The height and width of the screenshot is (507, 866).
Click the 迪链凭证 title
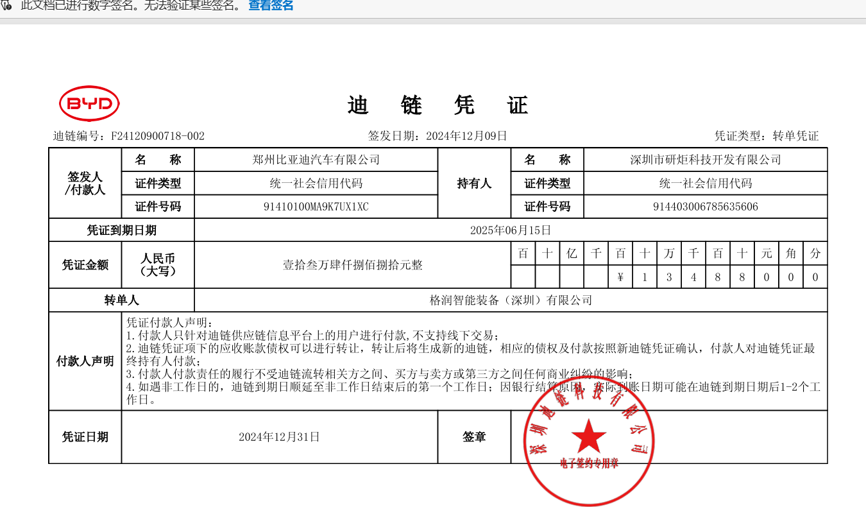437,105
